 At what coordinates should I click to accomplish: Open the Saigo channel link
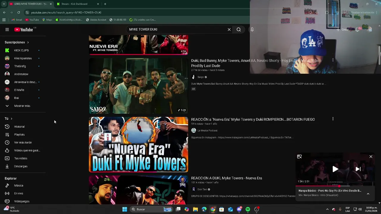pyautogui.click(x=201, y=77)
